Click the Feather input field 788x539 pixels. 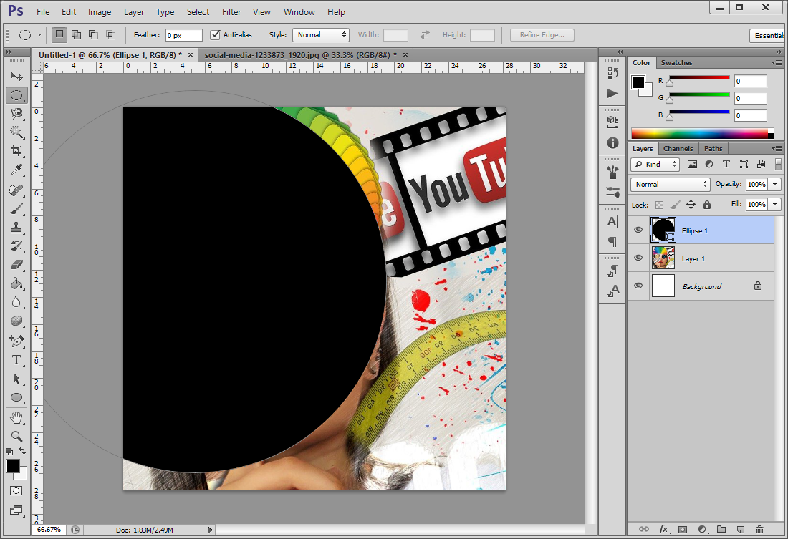184,35
